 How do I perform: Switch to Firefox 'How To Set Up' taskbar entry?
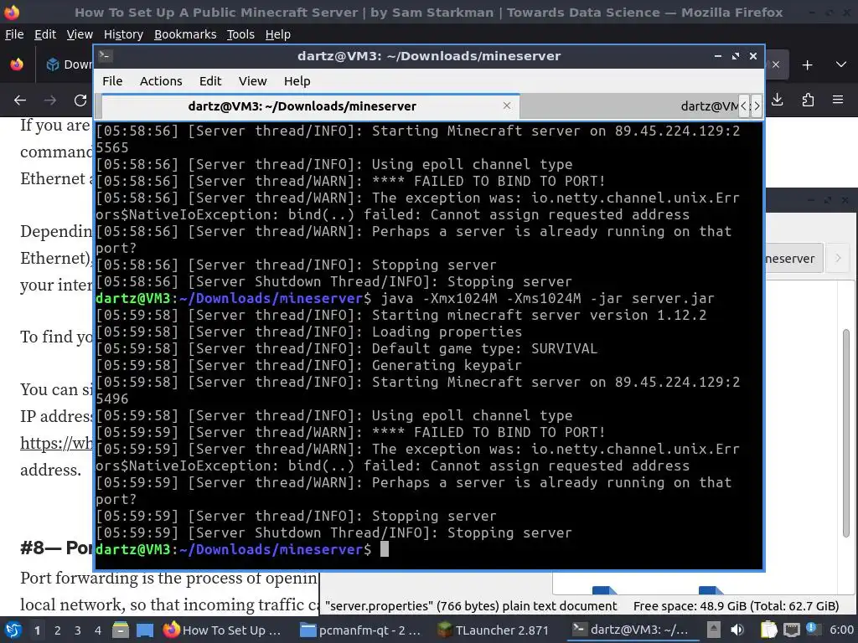click(223, 630)
